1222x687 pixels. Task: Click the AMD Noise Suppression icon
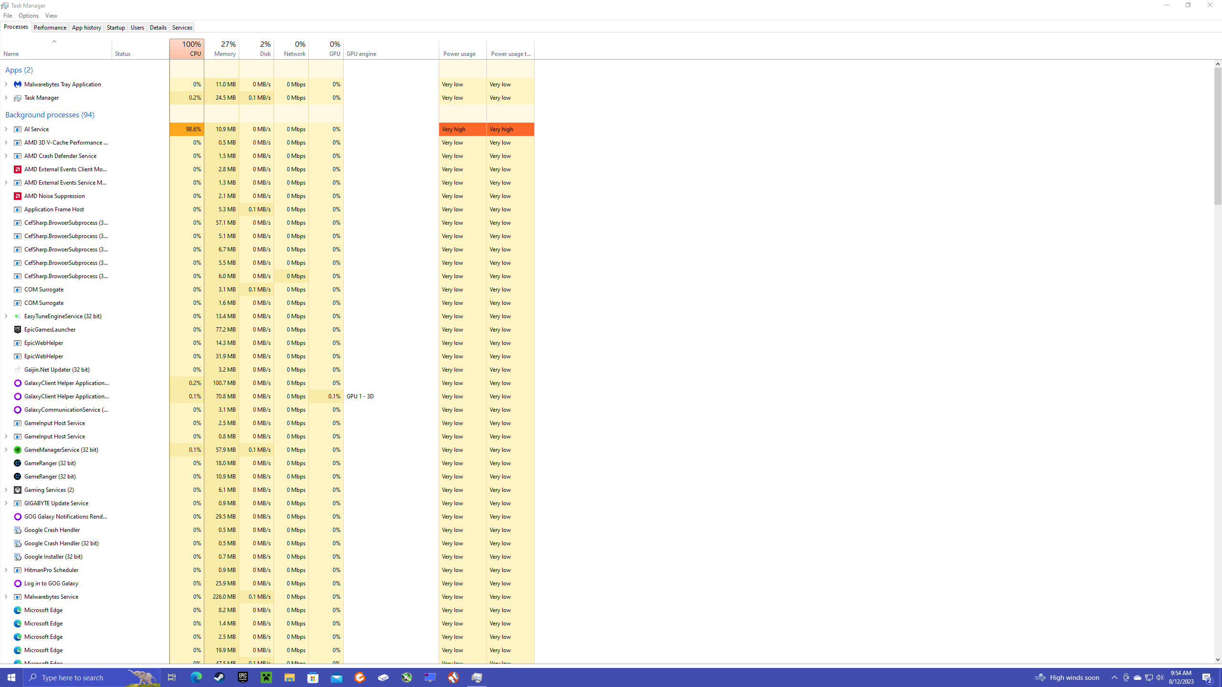pos(18,196)
